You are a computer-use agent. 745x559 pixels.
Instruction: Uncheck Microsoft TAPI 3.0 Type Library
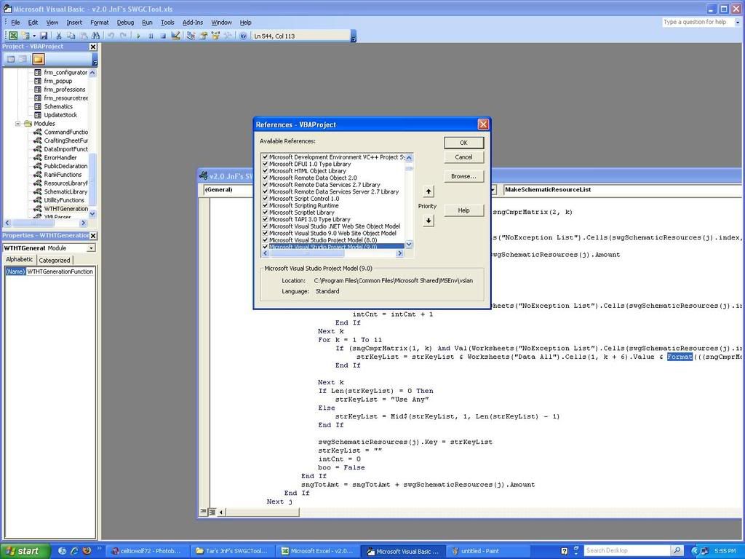point(266,219)
